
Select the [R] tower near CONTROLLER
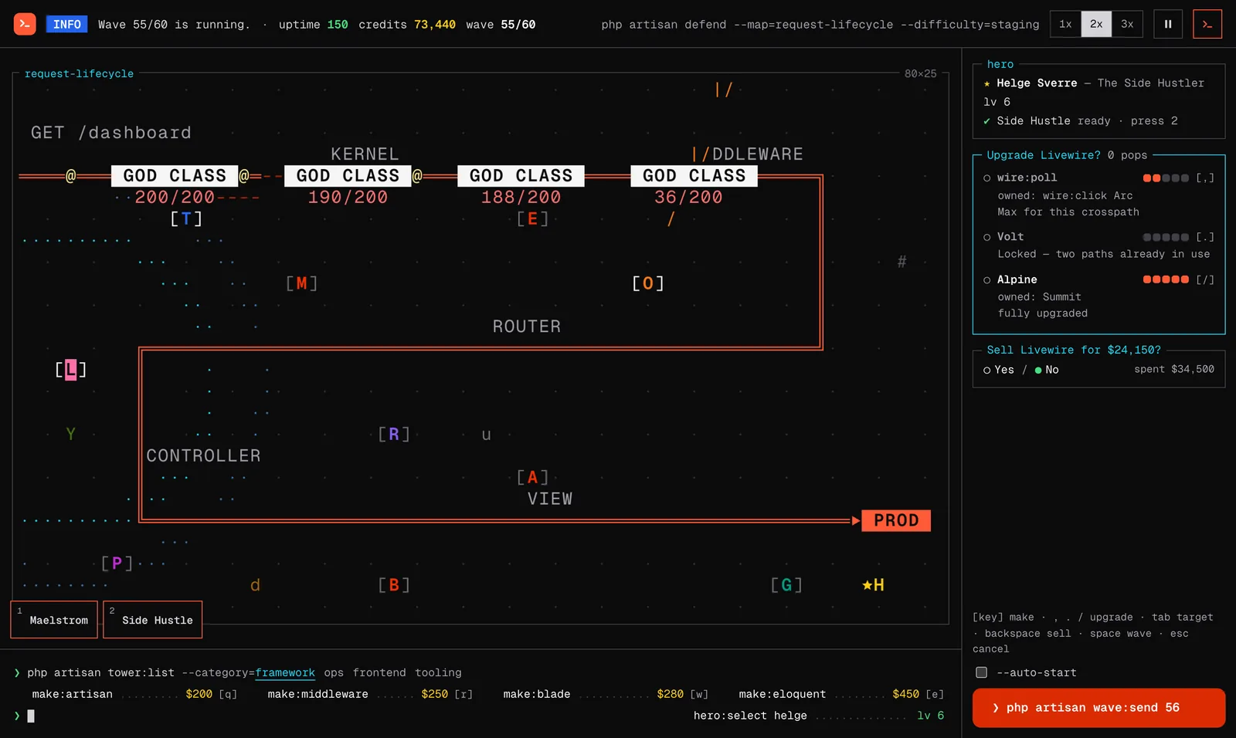click(x=394, y=434)
